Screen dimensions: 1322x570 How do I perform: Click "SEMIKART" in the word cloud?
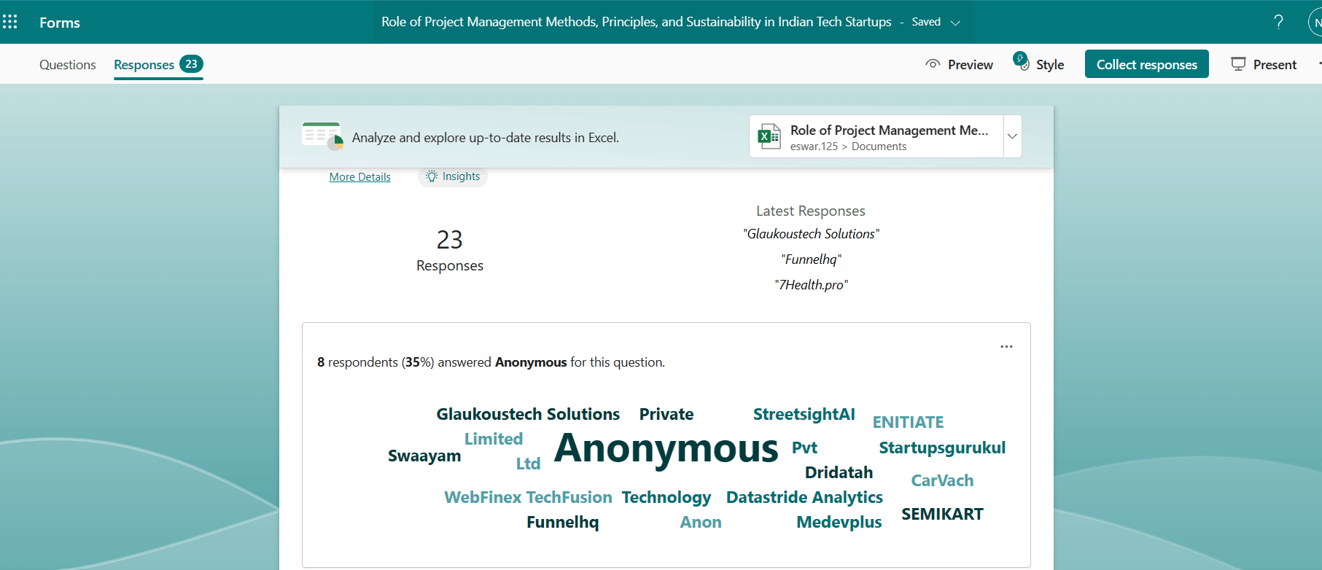(942, 514)
